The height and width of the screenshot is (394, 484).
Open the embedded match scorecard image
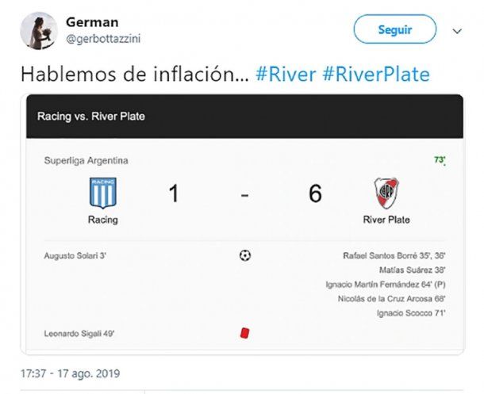[245, 224]
